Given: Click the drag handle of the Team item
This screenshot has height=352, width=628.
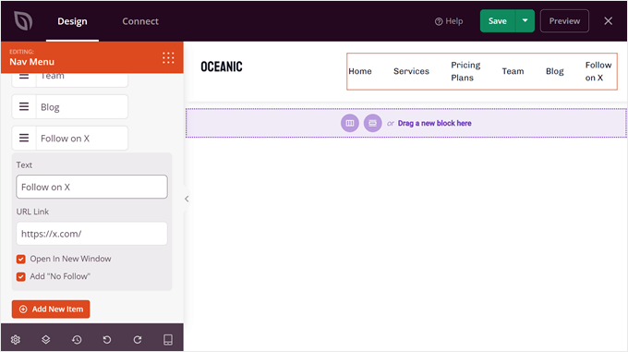Looking at the screenshot, I should coord(24,77).
